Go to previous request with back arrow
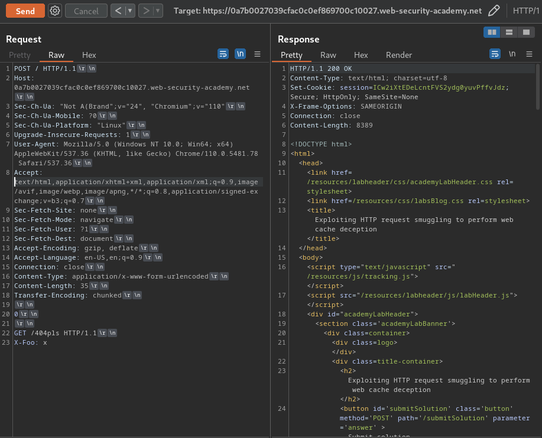This screenshot has height=438, width=542. click(118, 11)
